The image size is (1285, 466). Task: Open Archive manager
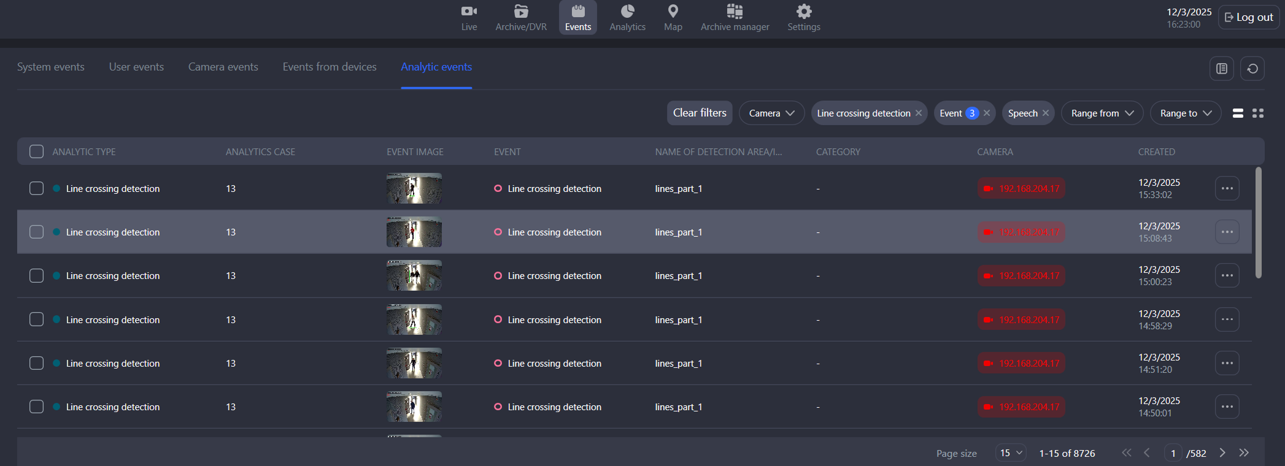(x=735, y=18)
